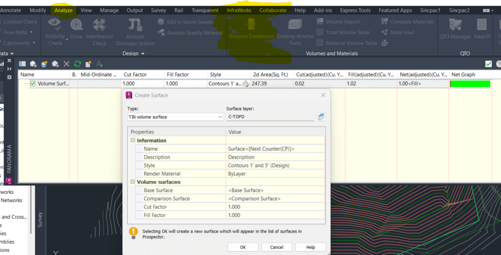Click the green checkmark dismiss icon in Panorama
Screen dimensions: 501x255
(488, 64)
